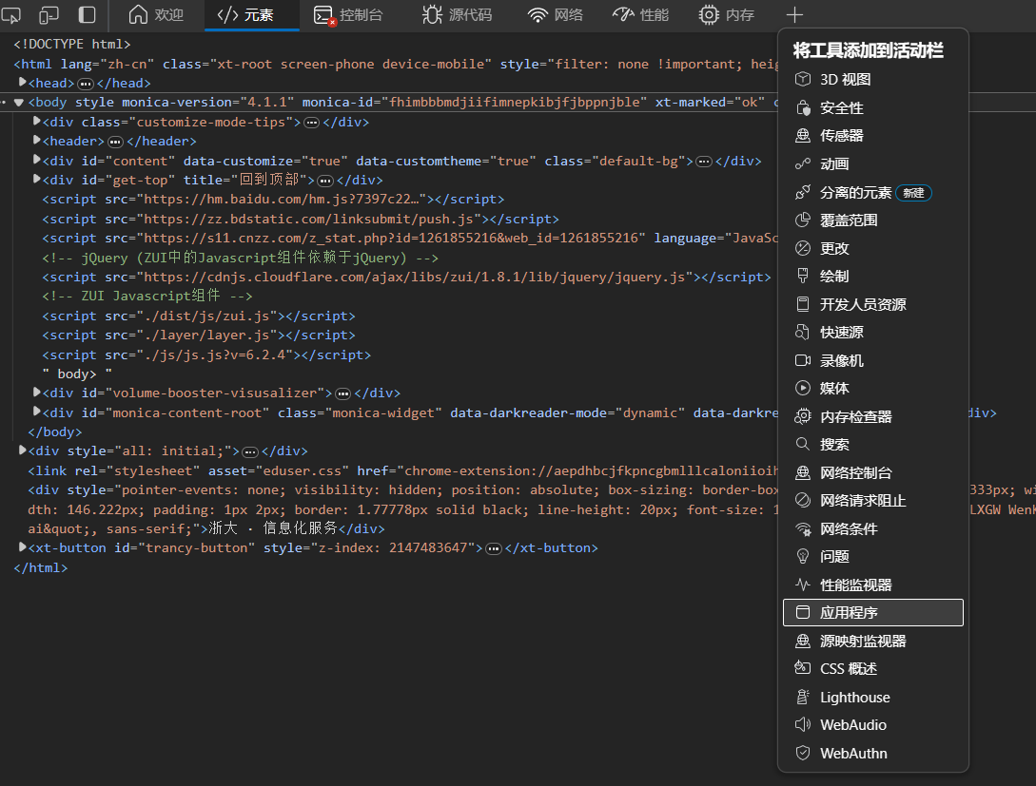Select WebAudio menu entry
Viewport: 1036px width, 786px height.
(872, 724)
